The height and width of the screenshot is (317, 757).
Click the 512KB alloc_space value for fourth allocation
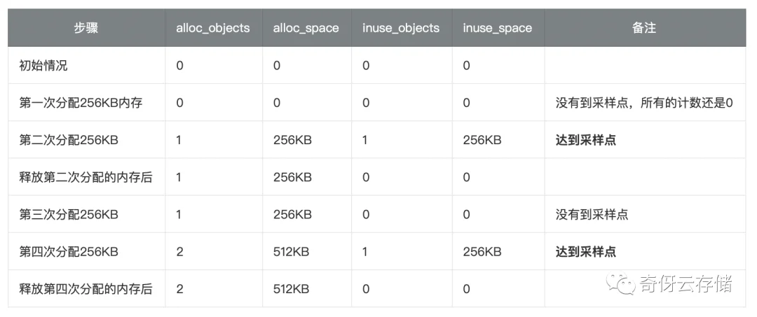tap(291, 251)
